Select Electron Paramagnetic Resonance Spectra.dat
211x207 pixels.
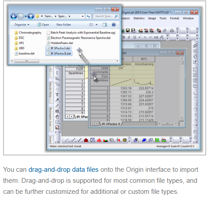(x=79, y=38)
